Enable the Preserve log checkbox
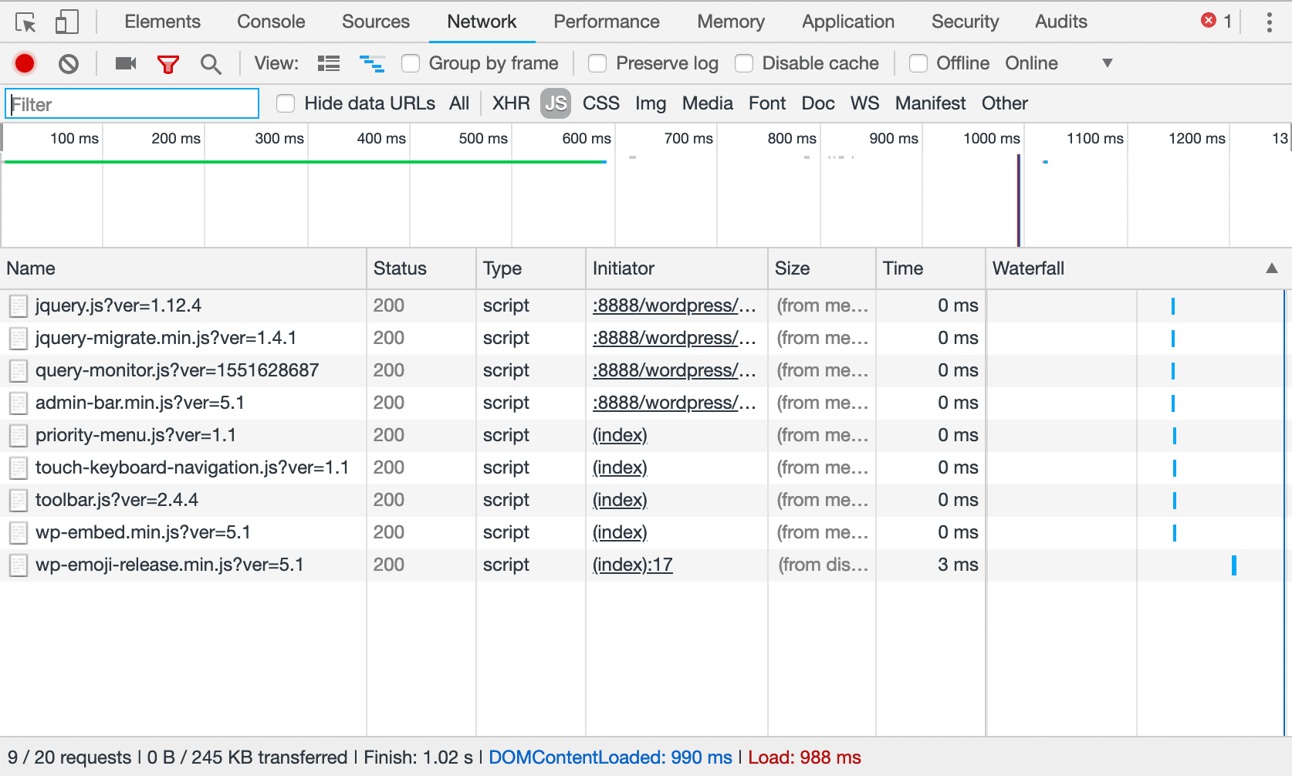The width and height of the screenshot is (1292, 776). (597, 63)
